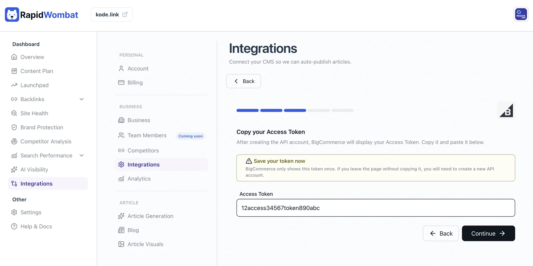
Task: Click the last gray progress step bar
Action: (342, 110)
